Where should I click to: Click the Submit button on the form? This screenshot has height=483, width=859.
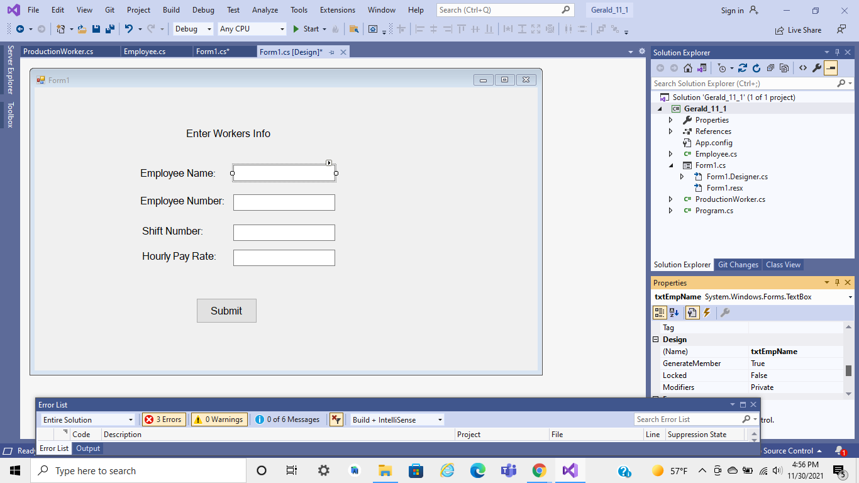(226, 311)
